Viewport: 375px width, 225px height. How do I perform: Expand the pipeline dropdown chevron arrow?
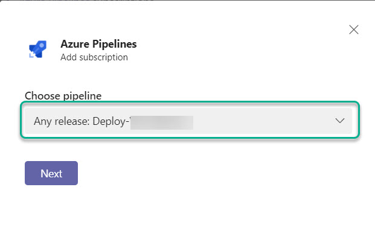339,121
